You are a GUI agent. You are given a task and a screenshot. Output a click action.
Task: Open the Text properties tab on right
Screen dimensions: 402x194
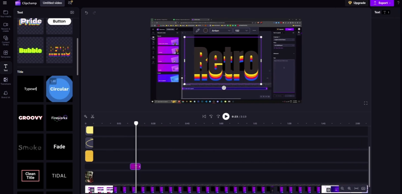click(382, 12)
